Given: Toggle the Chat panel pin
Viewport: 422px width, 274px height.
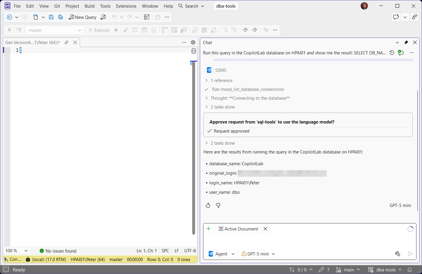Looking at the screenshot, I should (x=406, y=42).
